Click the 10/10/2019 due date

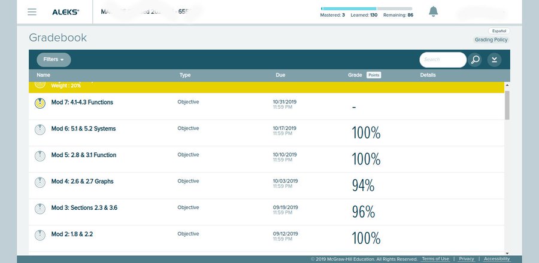[x=284, y=155]
